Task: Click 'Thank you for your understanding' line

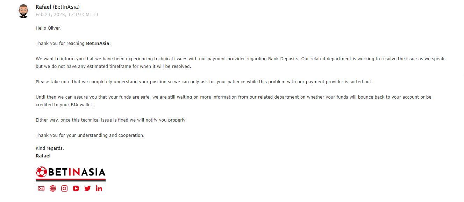Action: 90,135
